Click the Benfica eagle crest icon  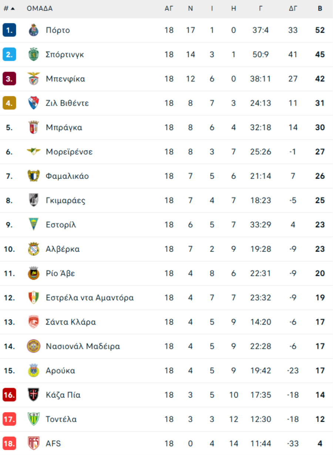click(34, 79)
